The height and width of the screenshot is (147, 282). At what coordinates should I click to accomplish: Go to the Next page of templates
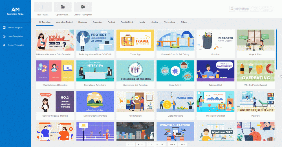click(x=172, y=144)
